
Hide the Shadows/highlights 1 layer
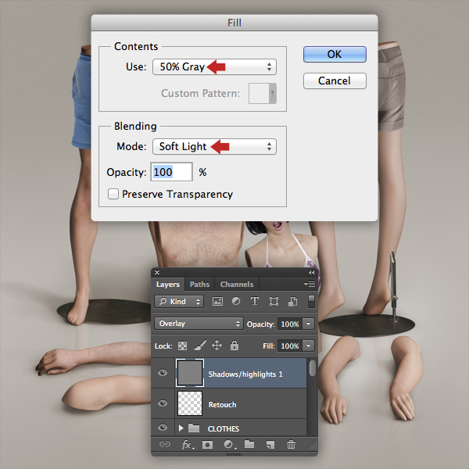coord(163,373)
